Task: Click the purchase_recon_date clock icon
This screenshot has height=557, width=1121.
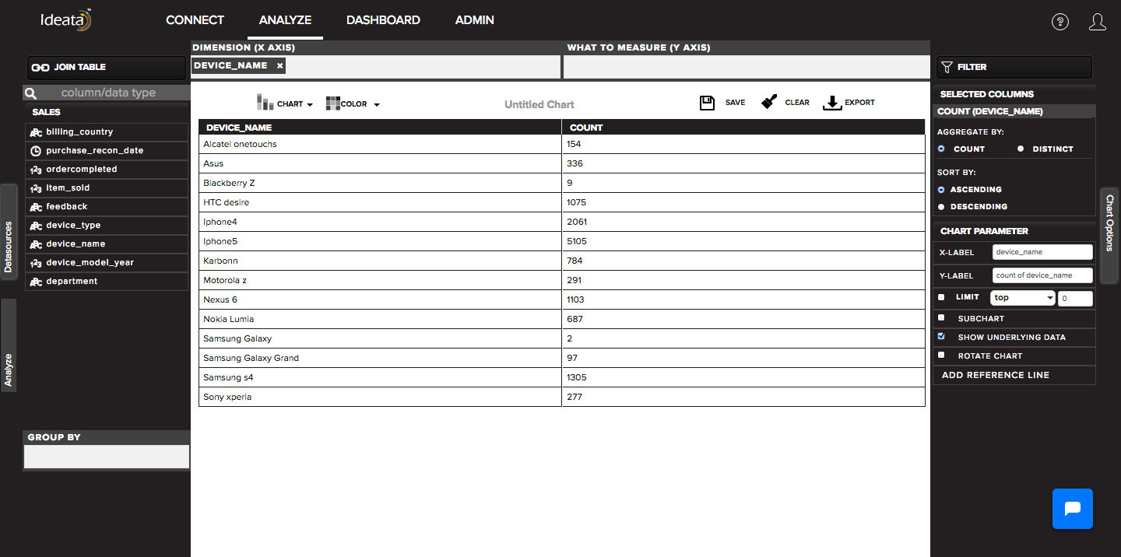Action: coord(36,151)
